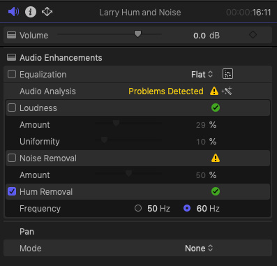Open the Equalization graphic editor icon

227,74
